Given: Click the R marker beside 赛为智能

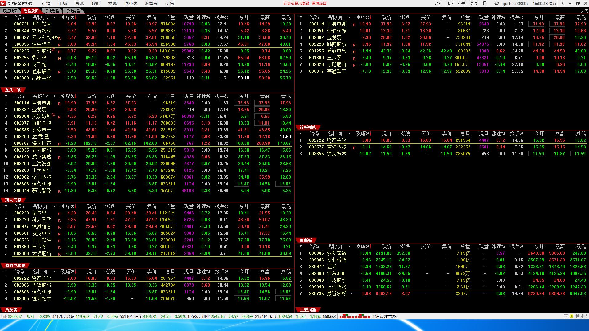Looking at the screenshot, I should [59, 191].
